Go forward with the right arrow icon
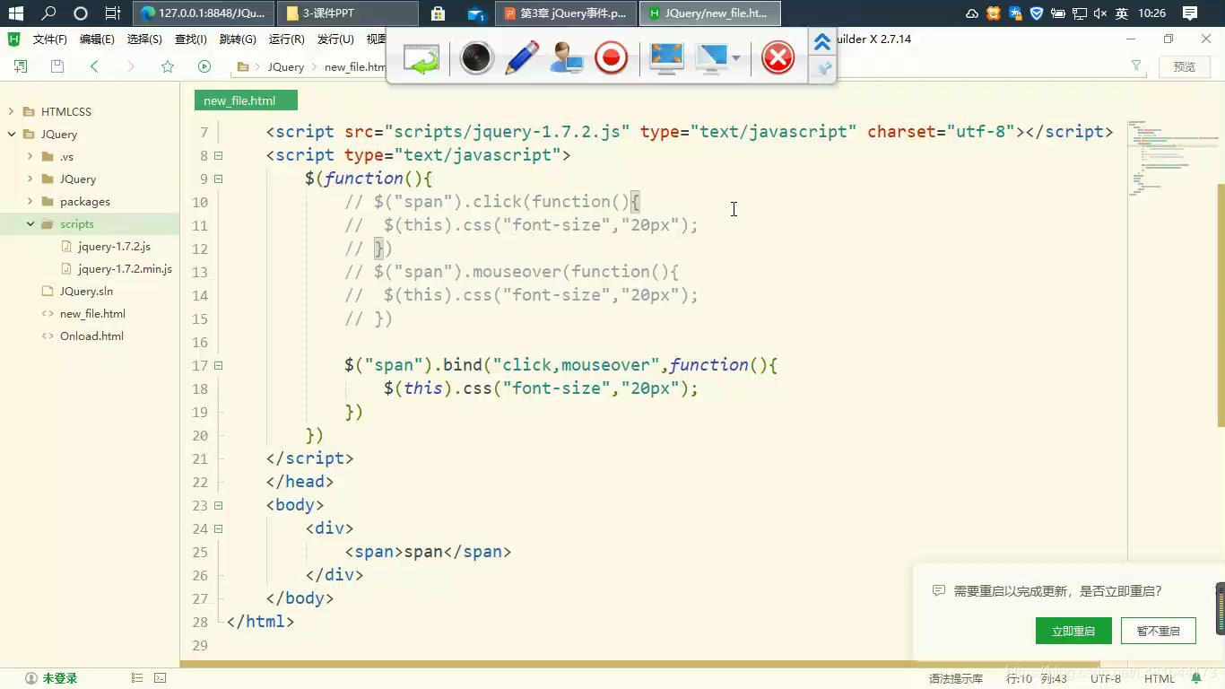This screenshot has width=1225, height=689. [x=131, y=66]
